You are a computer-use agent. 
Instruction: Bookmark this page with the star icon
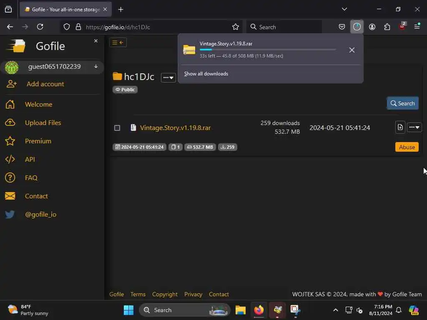pos(236,27)
